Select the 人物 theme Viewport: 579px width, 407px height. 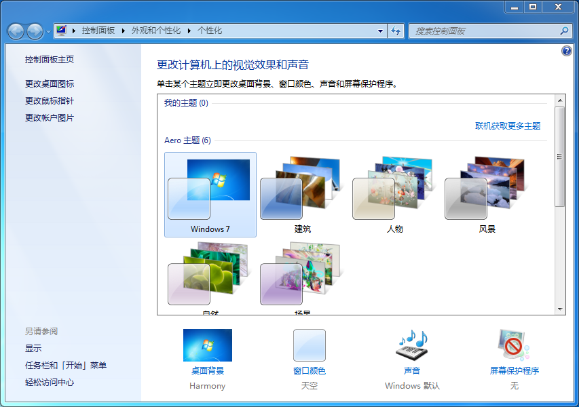click(x=395, y=195)
